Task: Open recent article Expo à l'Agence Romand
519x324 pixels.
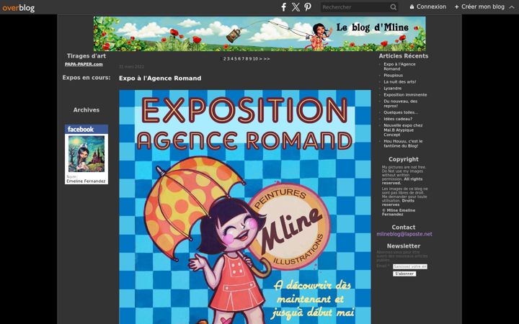Action: click(399, 66)
